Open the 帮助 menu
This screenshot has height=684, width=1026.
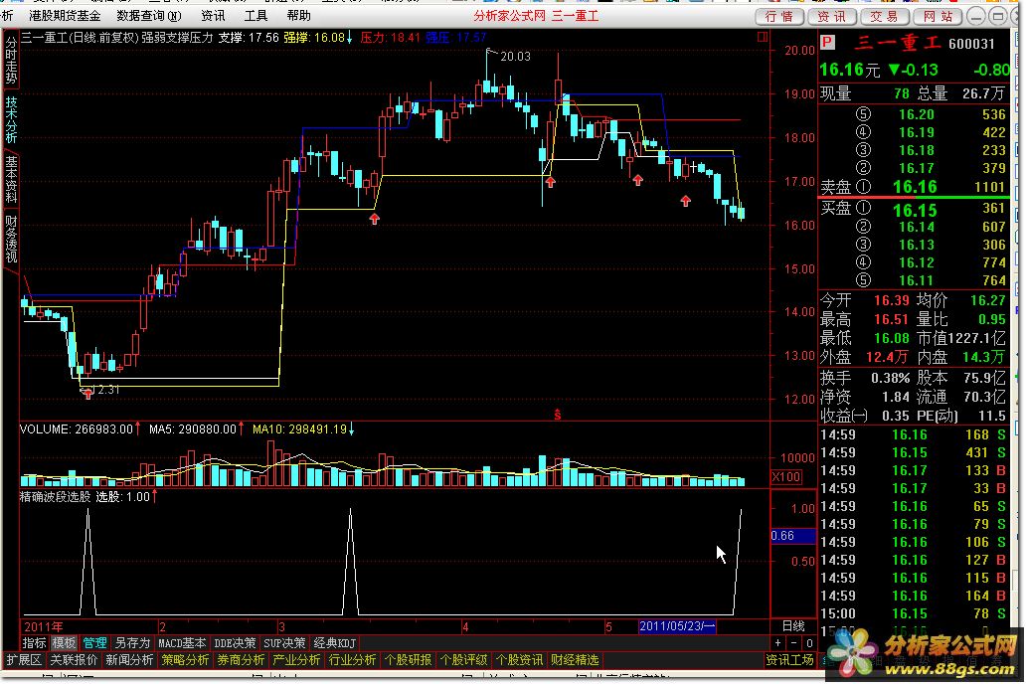299,16
